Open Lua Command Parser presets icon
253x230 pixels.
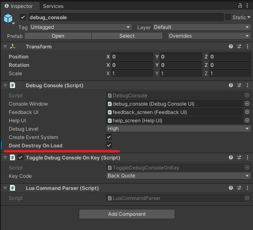[239, 188]
